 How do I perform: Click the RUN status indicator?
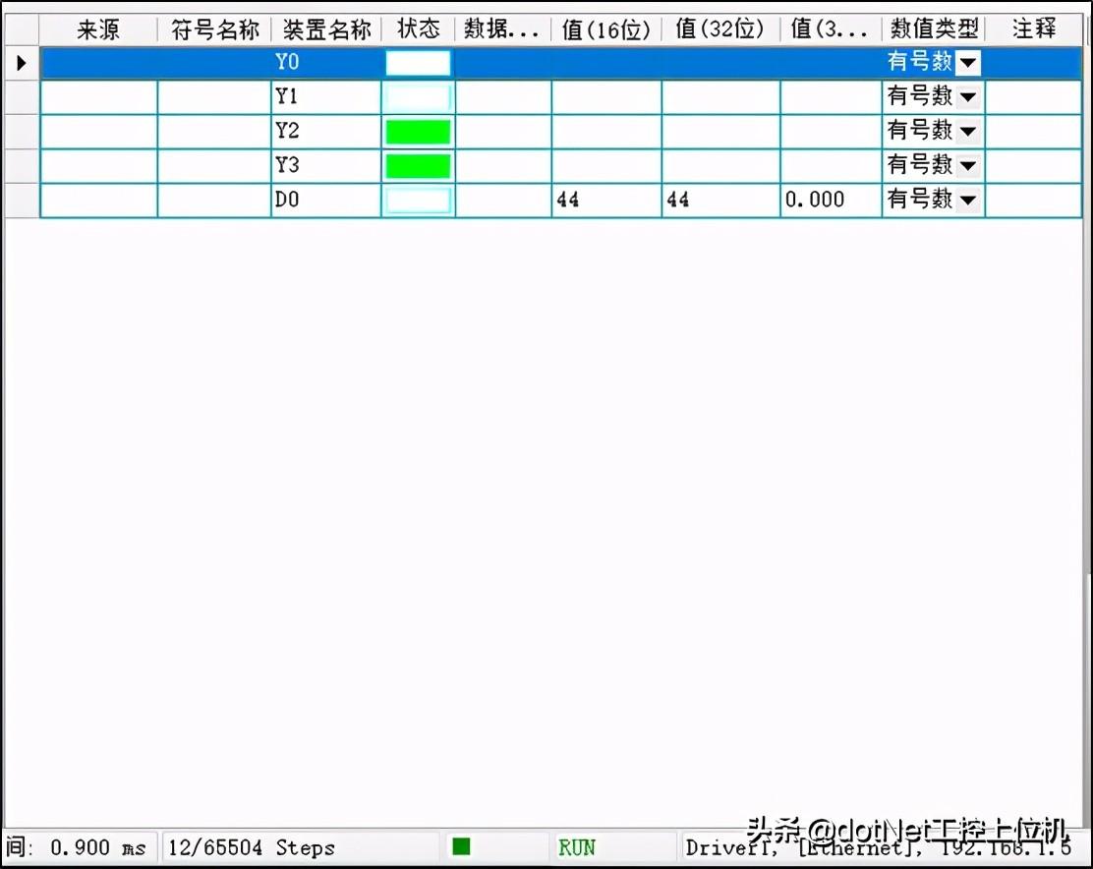[x=576, y=847]
